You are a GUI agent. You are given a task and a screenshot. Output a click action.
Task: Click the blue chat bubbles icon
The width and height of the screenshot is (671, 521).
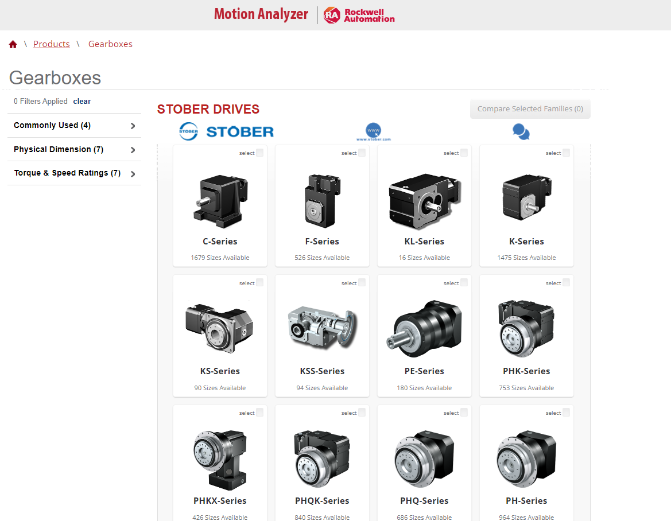pyautogui.click(x=520, y=131)
